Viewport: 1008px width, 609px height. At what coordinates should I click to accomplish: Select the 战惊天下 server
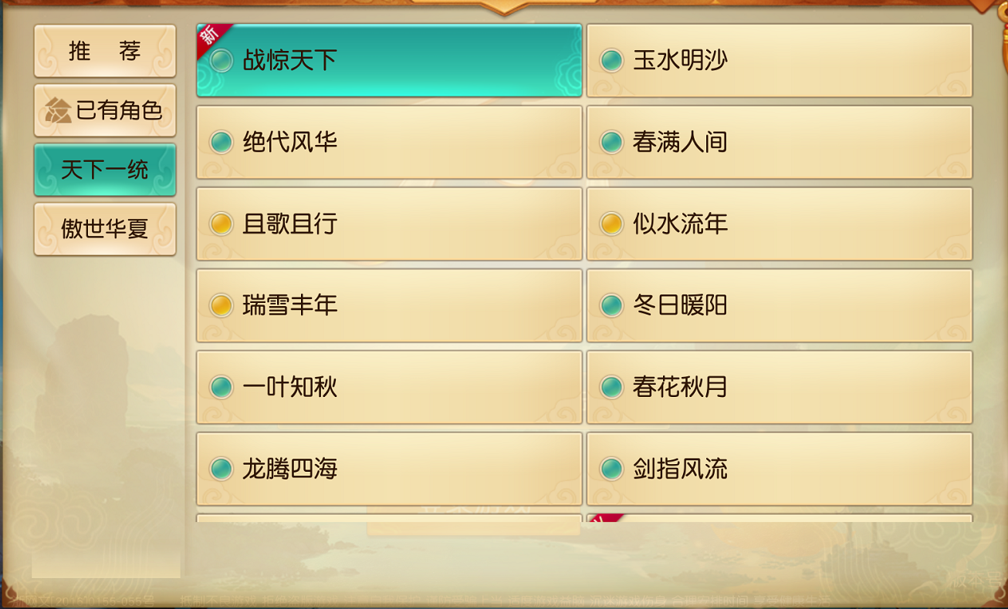(389, 60)
